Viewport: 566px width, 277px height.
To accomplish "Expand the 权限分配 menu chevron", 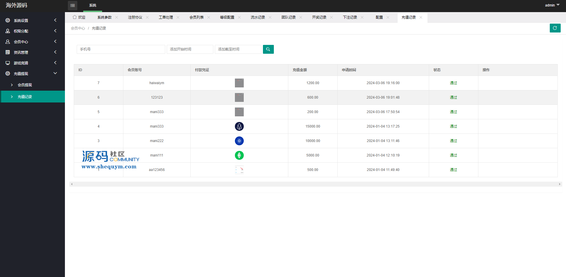I will tap(55, 31).
